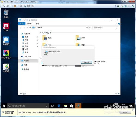
Task: Open Explorer help with the blue question icon
Action: click(x=119, y=24)
